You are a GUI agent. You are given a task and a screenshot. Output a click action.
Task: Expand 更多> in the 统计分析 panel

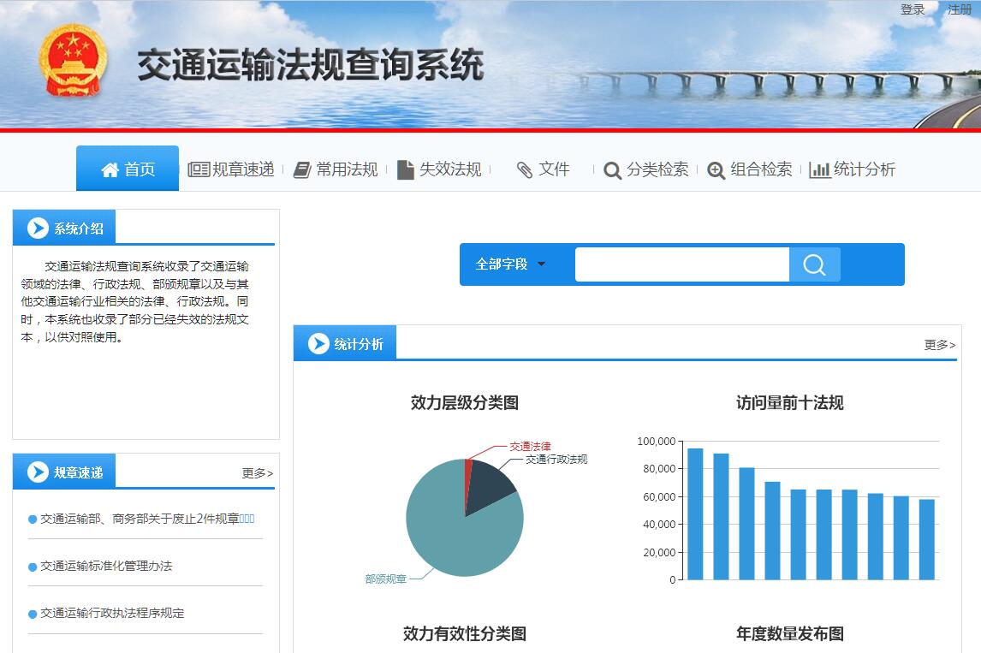click(939, 345)
